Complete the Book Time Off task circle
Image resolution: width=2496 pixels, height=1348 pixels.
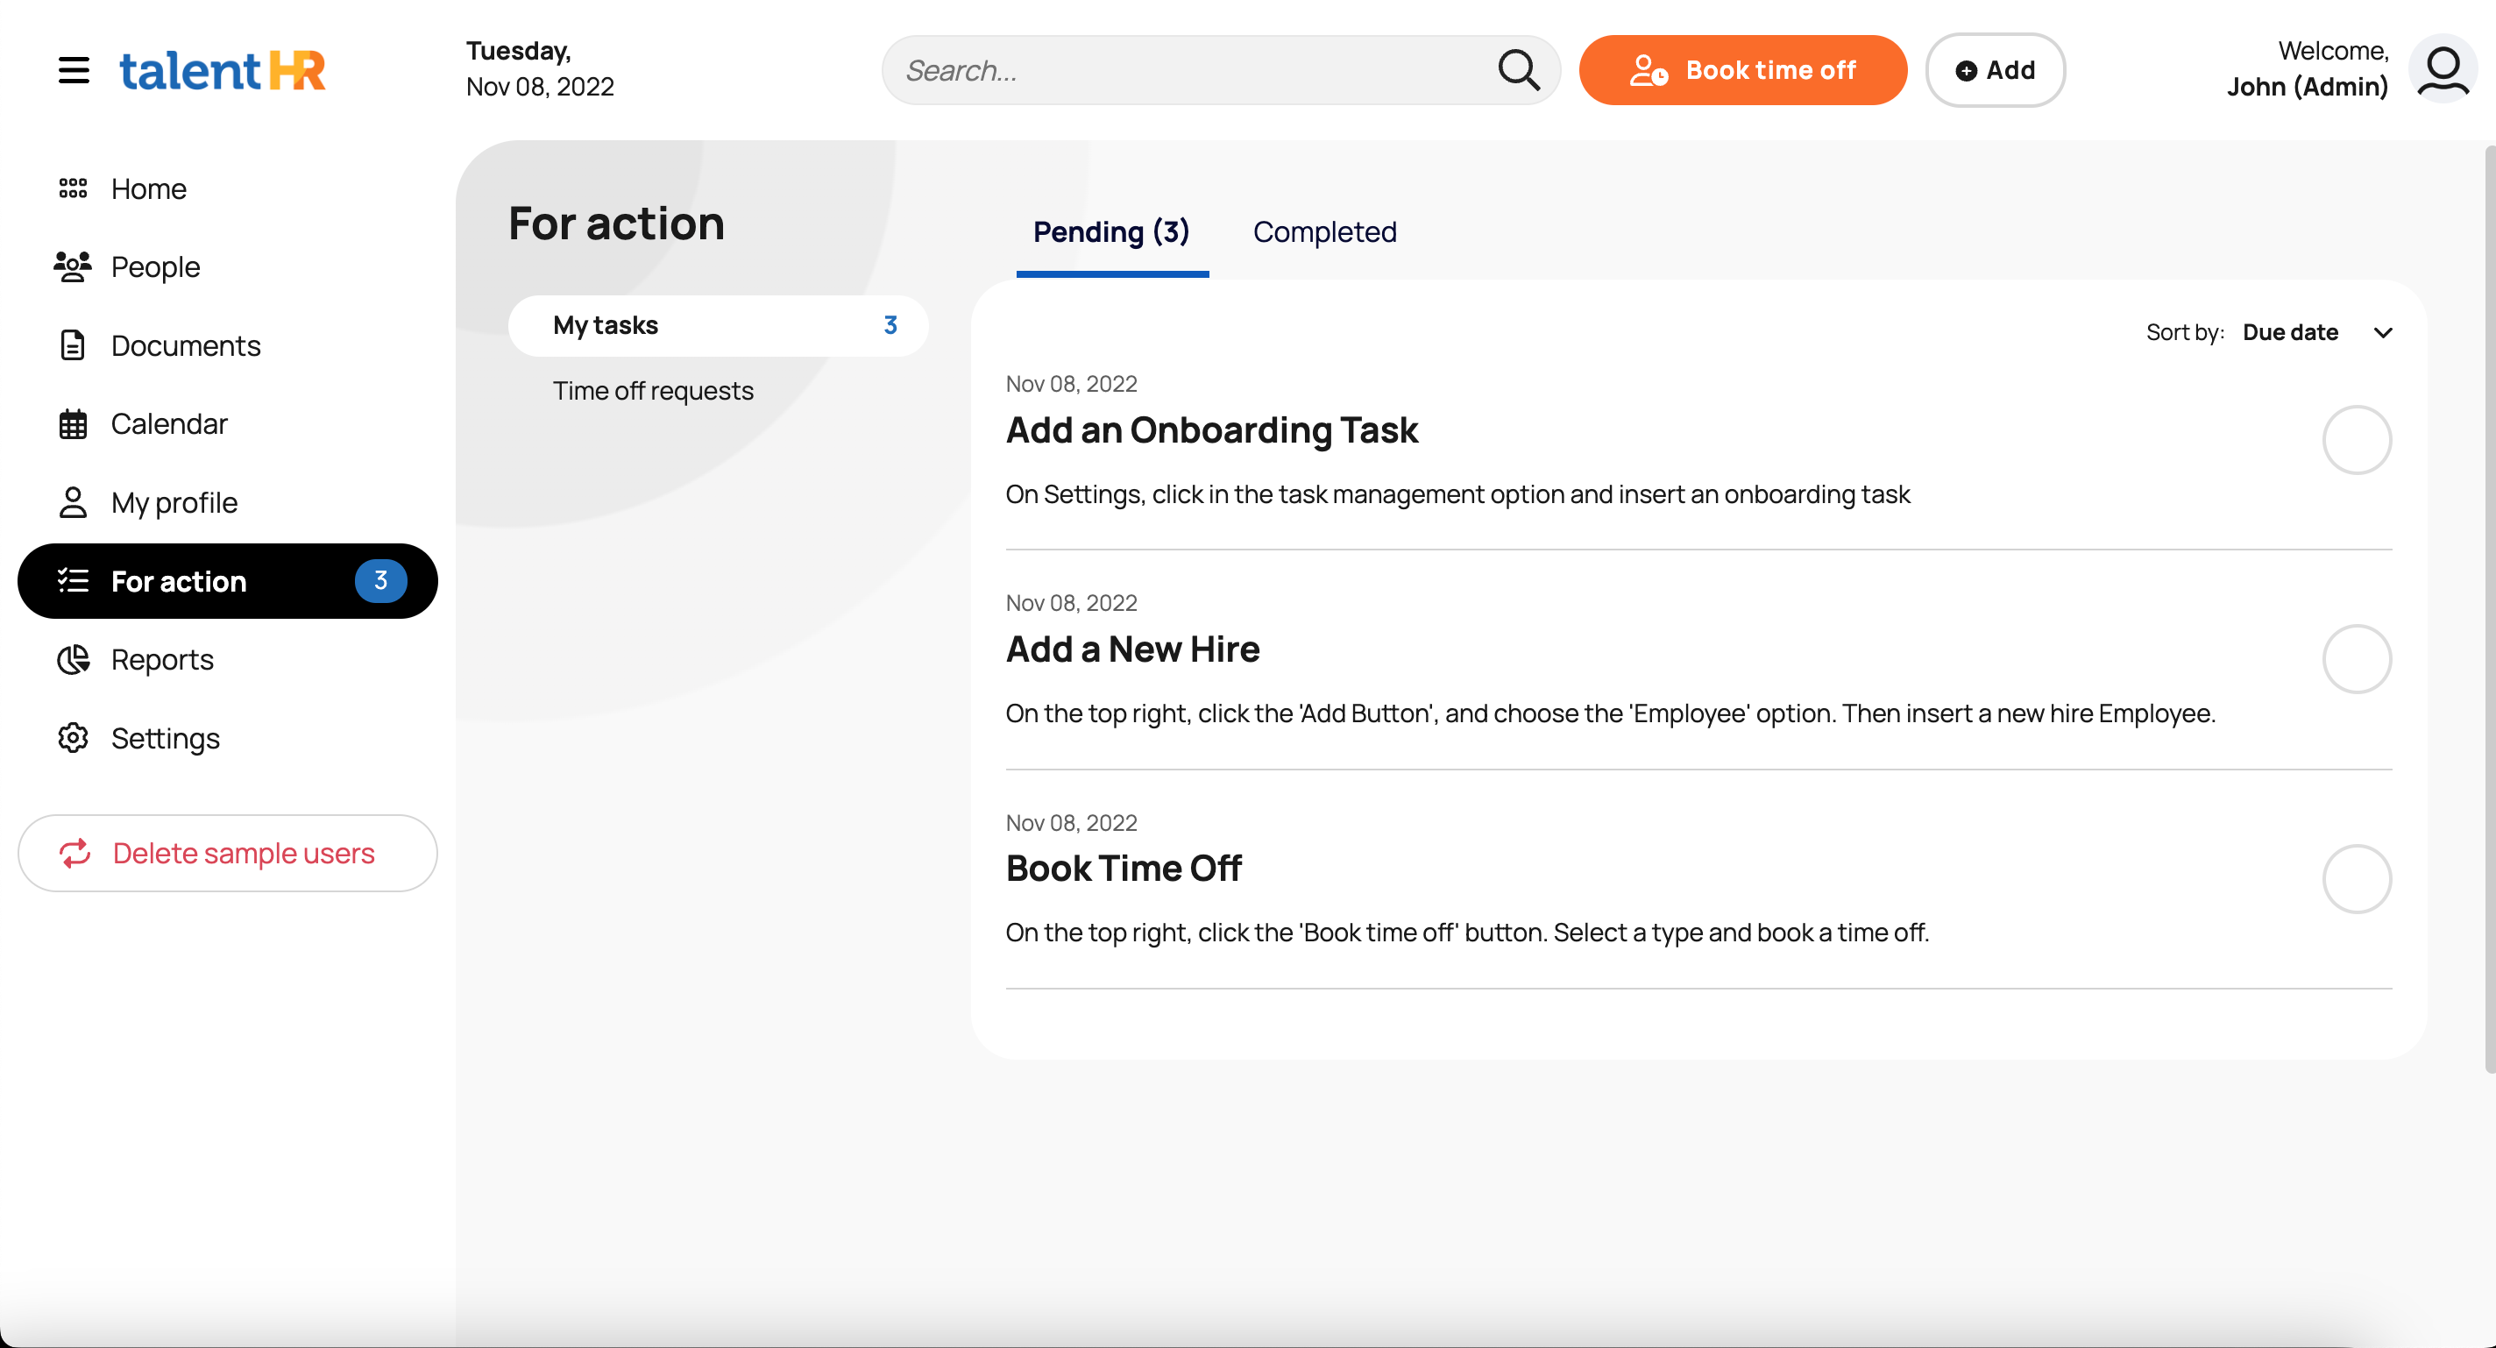(x=2357, y=879)
